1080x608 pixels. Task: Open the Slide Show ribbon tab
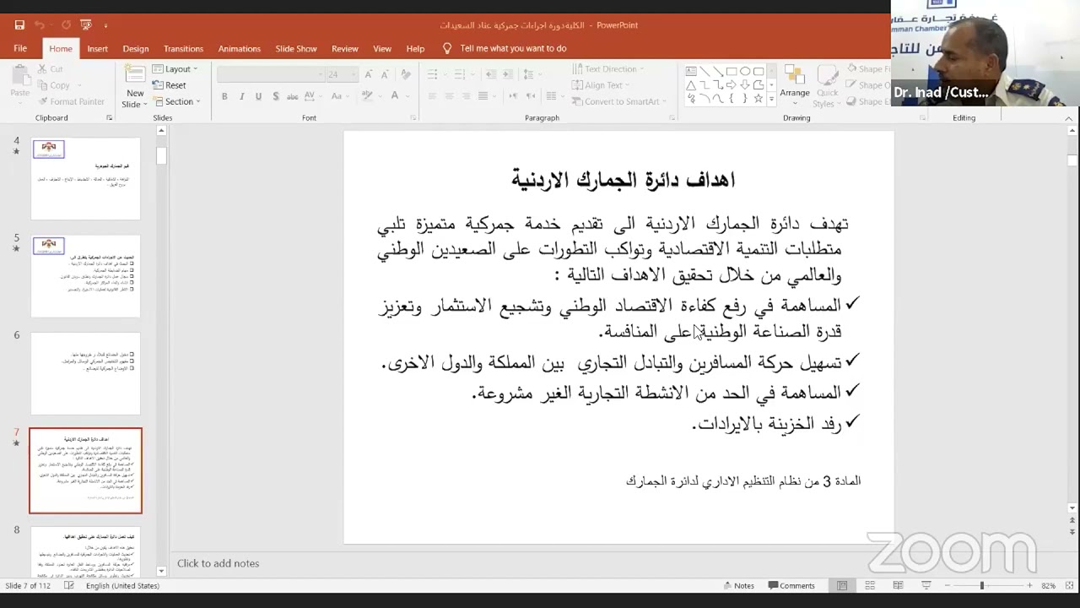click(296, 49)
